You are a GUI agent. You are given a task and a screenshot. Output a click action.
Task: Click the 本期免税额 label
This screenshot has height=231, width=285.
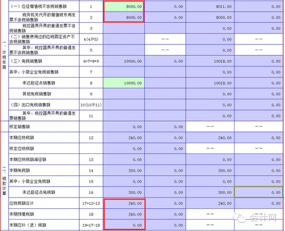[19, 171]
